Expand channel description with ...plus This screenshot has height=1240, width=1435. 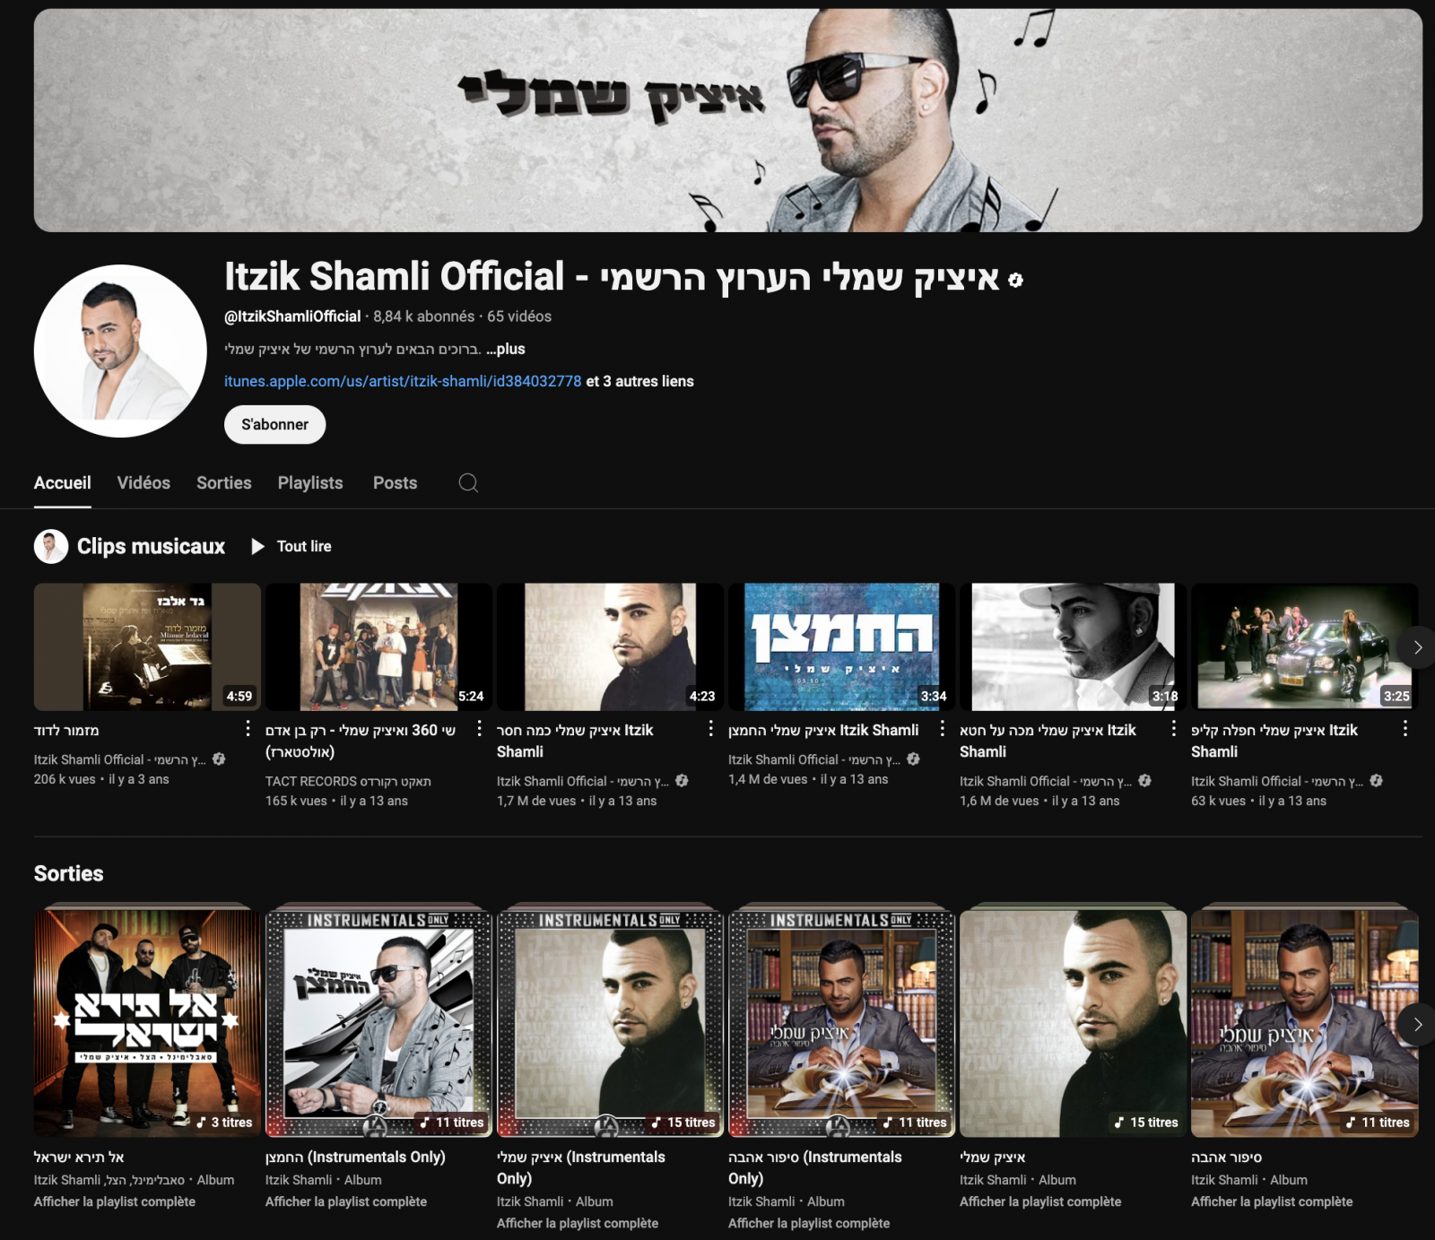click(x=506, y=349)
